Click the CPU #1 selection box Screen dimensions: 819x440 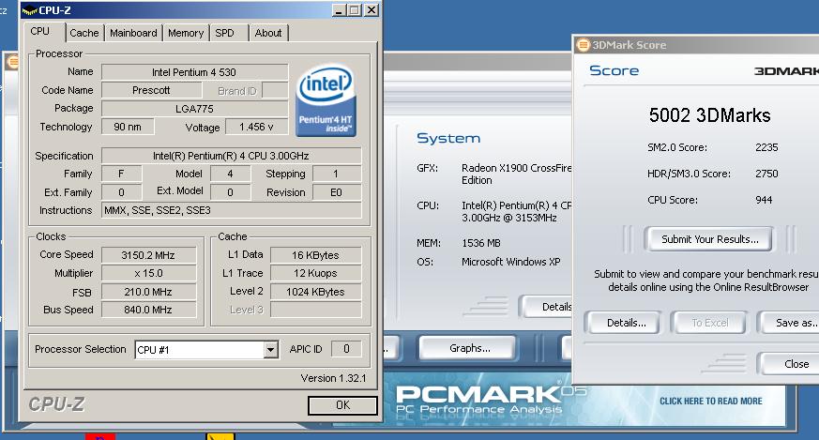click(206, 350)
